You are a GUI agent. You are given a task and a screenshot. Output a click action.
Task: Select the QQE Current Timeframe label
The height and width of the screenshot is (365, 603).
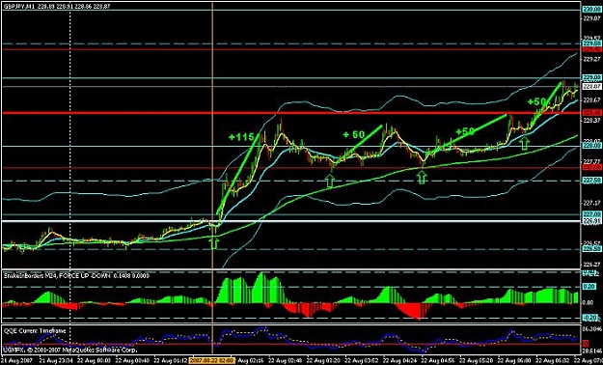(35, 331)
